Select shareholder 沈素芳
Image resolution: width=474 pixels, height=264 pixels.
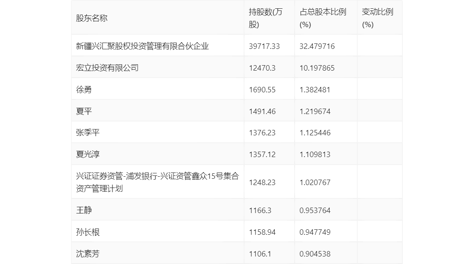88,254
